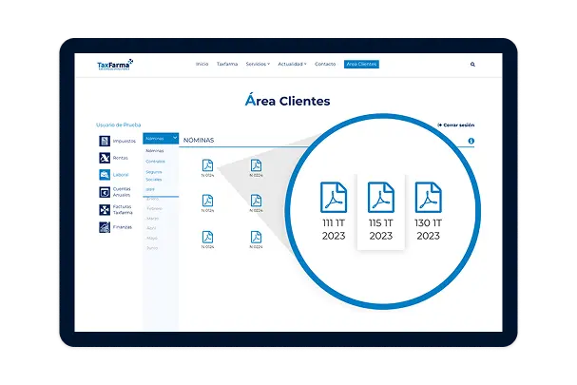Expand the Servicios menu dropdown
The image size is (577, 385).
tap(257, 65)
